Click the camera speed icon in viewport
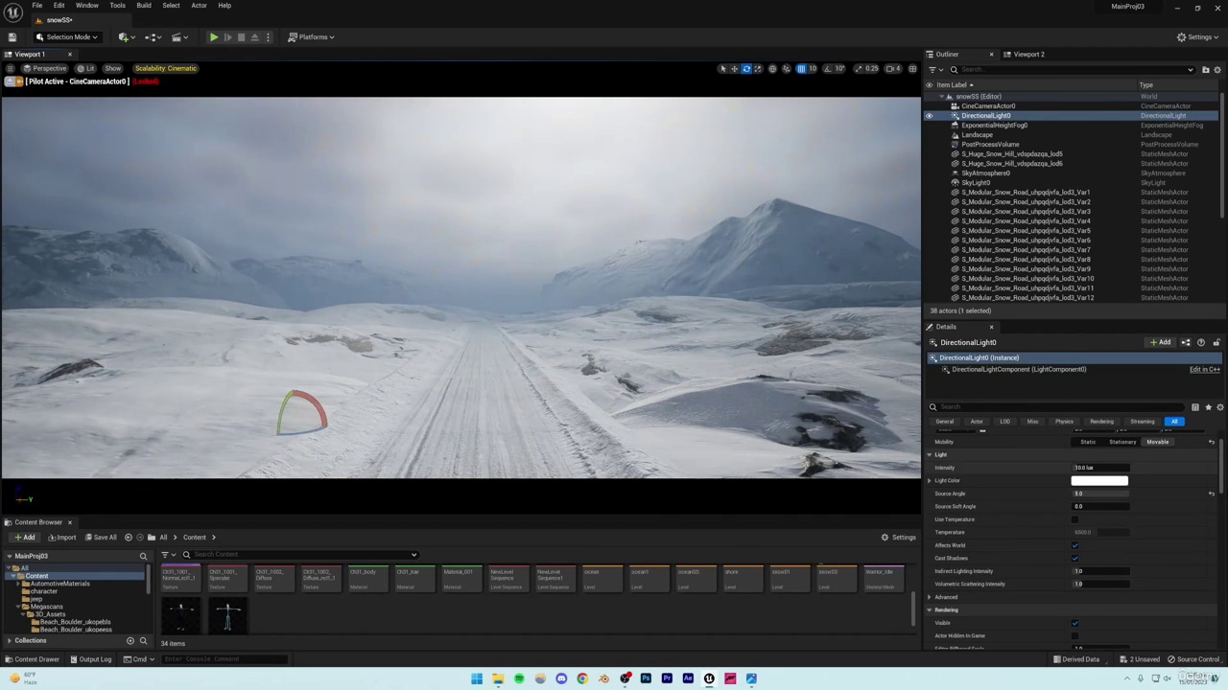Screen dimensions: 1228x690 (x=890, y=69)
